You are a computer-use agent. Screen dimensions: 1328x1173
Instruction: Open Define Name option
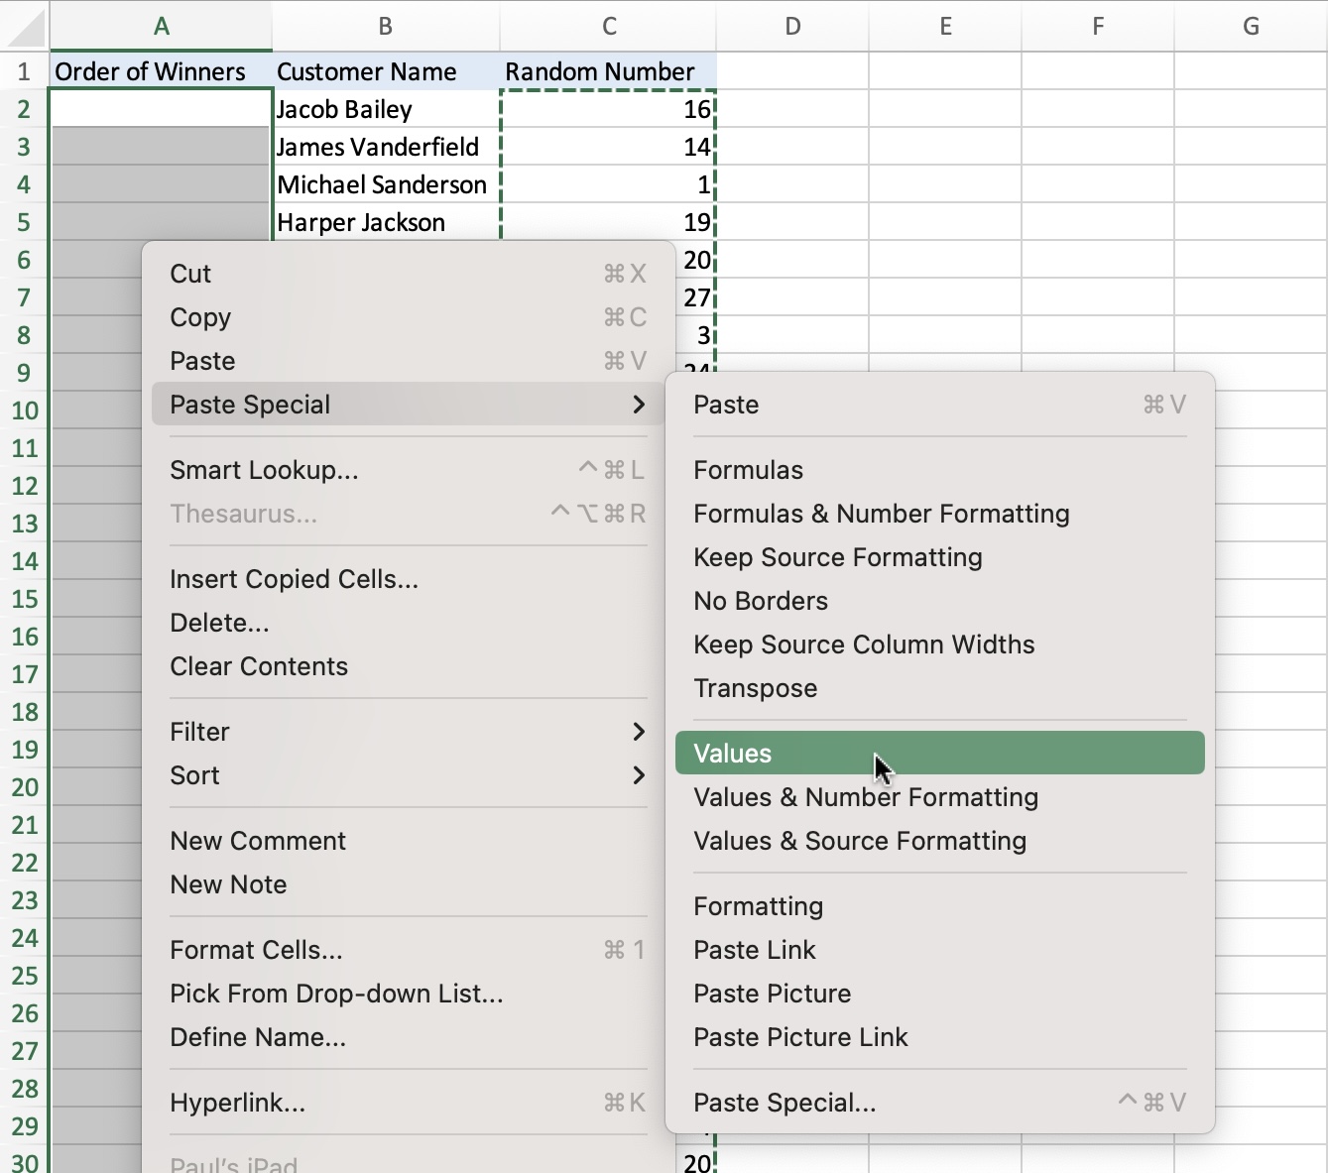coord(408,1037)
